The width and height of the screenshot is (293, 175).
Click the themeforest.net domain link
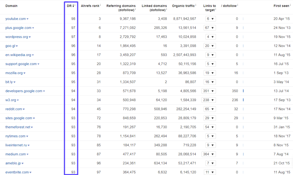[18, 127]
